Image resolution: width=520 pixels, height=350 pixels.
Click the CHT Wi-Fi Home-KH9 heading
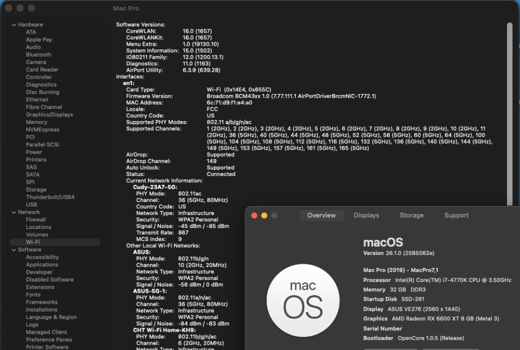pos(164,330)
